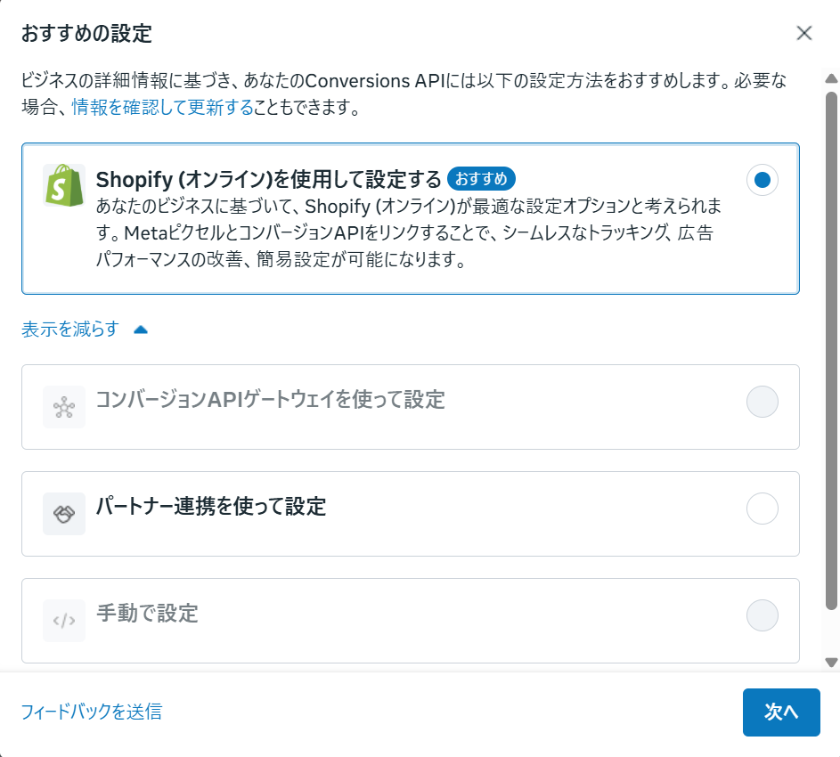Select the 手動で設定 radio button

coord(762,615)
